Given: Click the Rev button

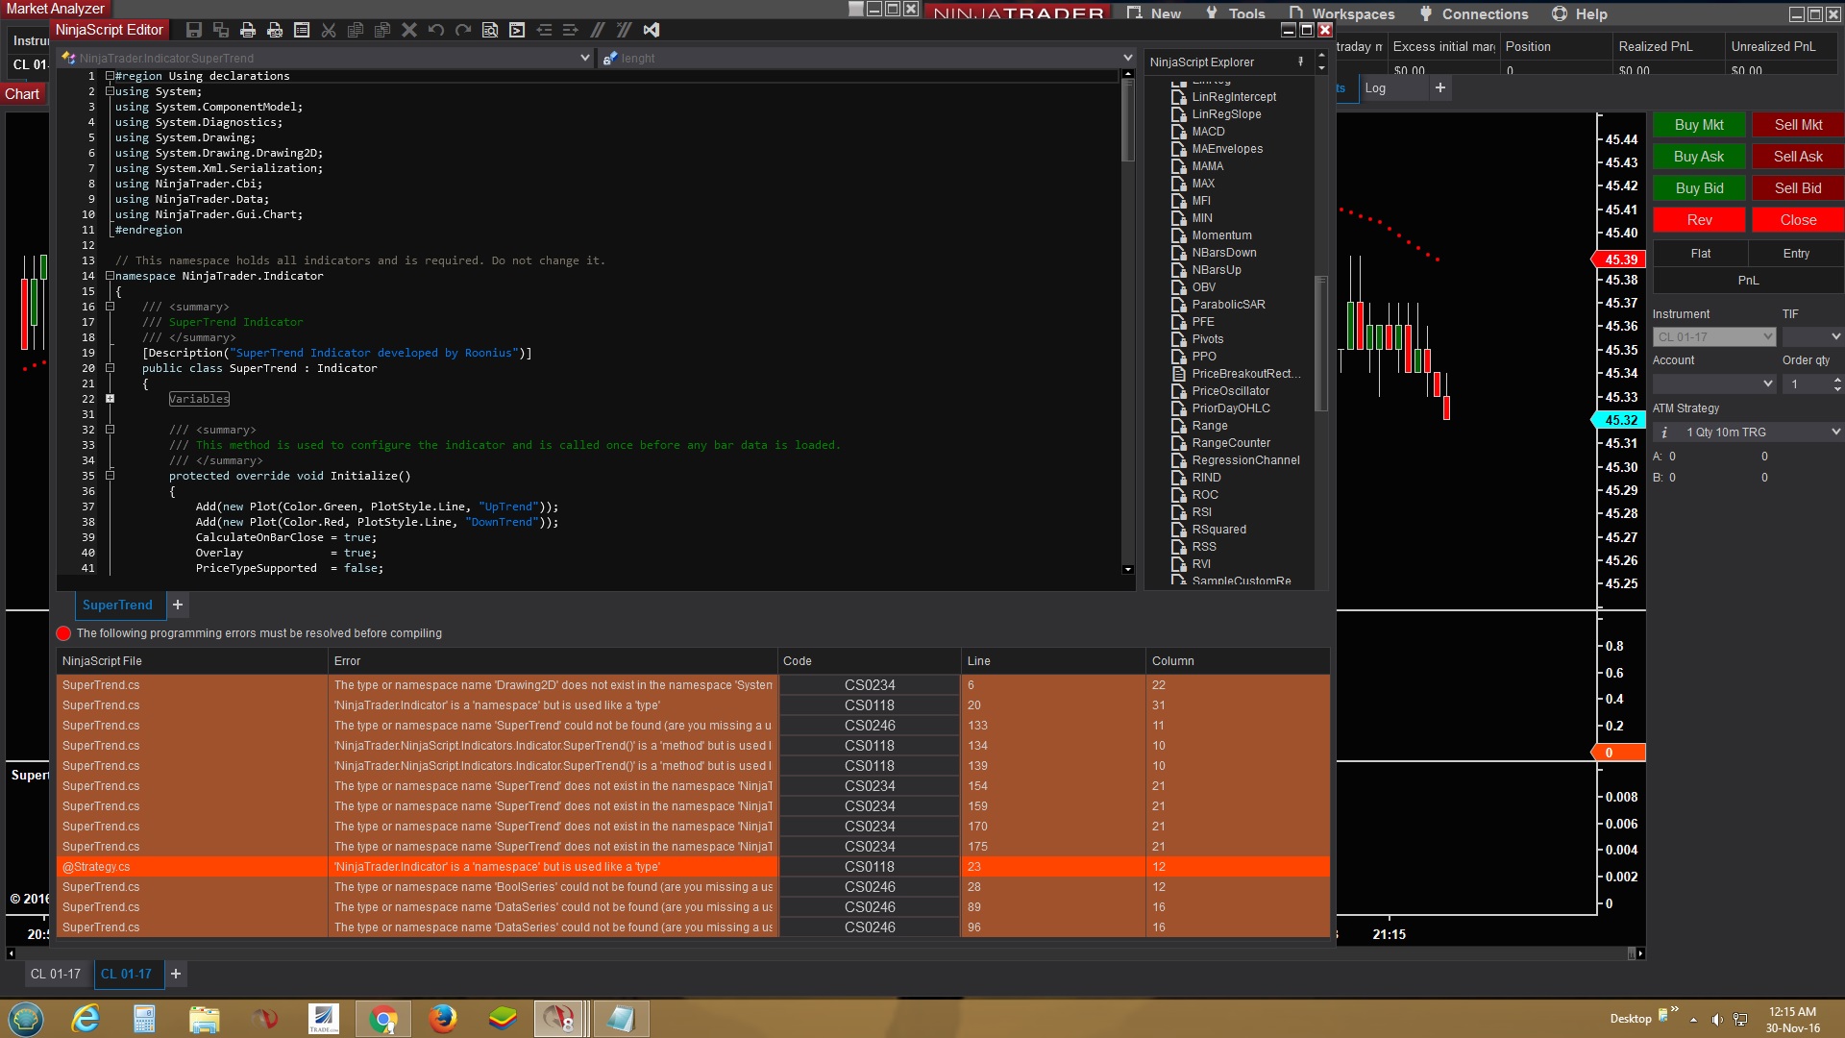Looking at the screenshot, I should 1699,220.
